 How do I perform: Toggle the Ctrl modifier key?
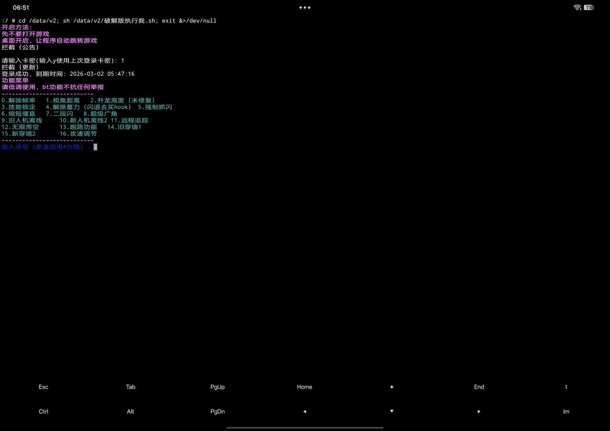pos(43,411)
